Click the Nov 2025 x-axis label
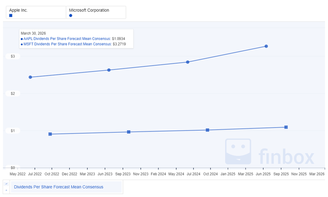328x197 pixels. (x=299, y=174)
